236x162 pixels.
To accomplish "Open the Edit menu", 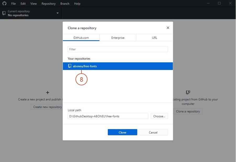I will (x=23, y=4).
